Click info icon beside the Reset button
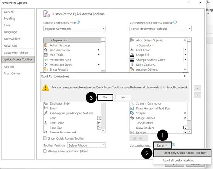The image size is (213, 169). (173, 145)
